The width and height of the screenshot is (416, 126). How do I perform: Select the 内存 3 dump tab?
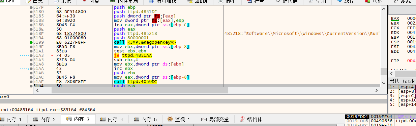pyautogui.click(x=78, y=119)
